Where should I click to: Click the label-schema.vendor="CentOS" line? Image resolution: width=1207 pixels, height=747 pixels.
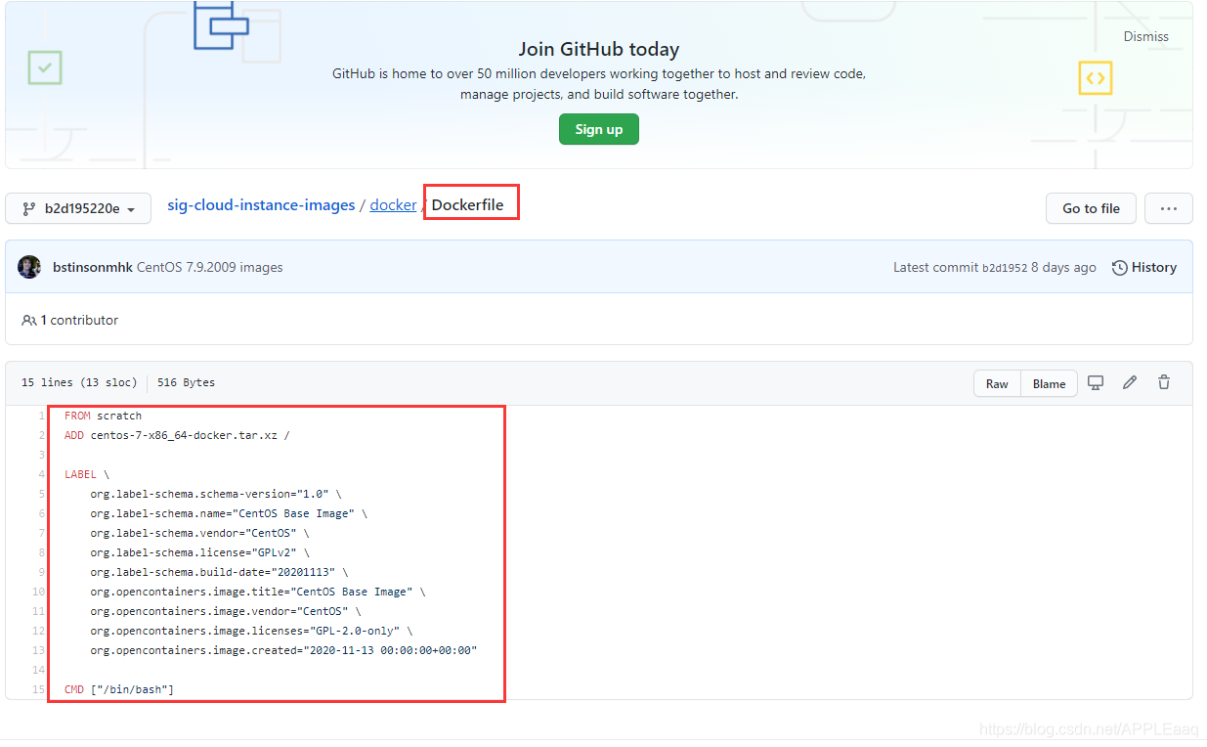[199, 533]
